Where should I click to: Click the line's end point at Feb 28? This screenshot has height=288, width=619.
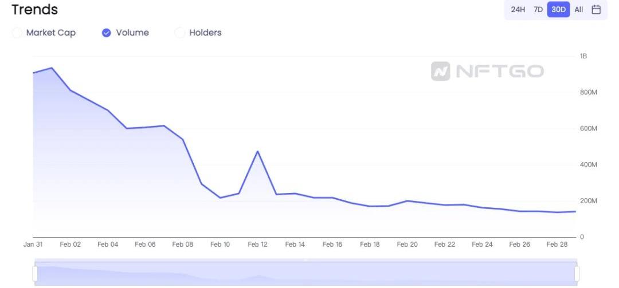pyautogui.click(x=575, y=211)
